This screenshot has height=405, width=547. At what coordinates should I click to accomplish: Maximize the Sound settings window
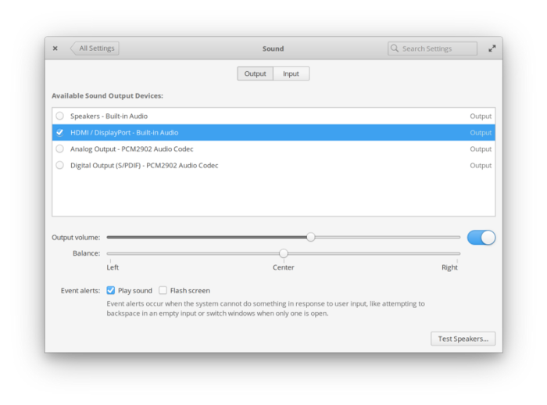click(492, 48)
